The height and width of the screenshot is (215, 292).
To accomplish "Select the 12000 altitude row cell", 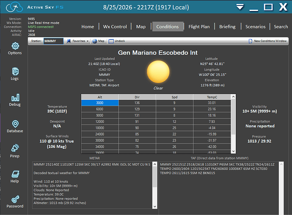I will (100, 121).
